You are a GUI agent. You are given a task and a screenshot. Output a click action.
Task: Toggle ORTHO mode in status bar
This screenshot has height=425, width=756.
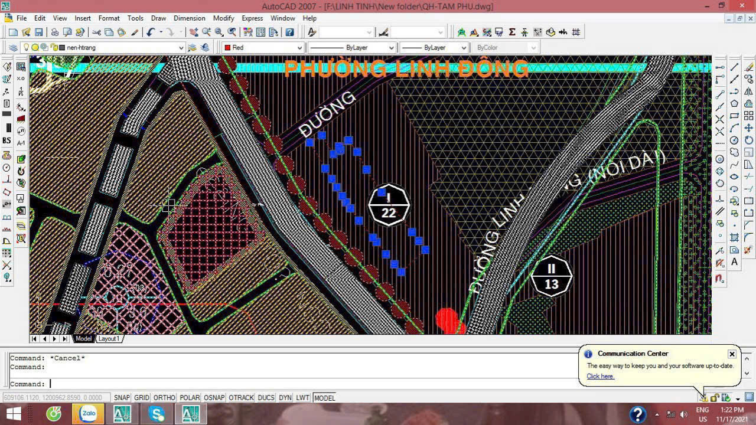(x=164, y=398)
